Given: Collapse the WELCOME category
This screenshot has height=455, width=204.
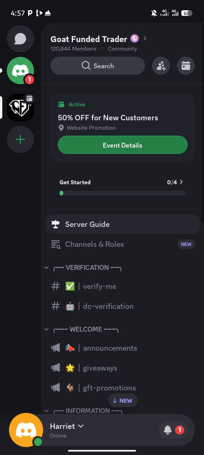Looking at the screenshot, I should (46, 329).
